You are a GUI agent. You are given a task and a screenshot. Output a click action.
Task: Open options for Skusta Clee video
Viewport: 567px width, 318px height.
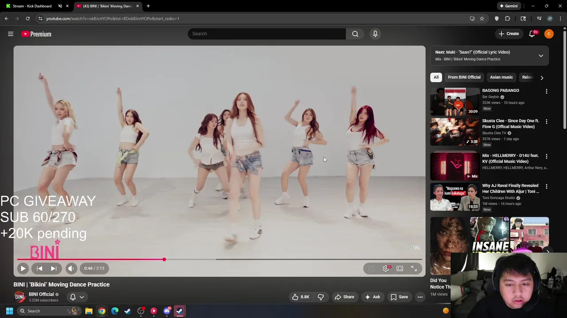546,121
